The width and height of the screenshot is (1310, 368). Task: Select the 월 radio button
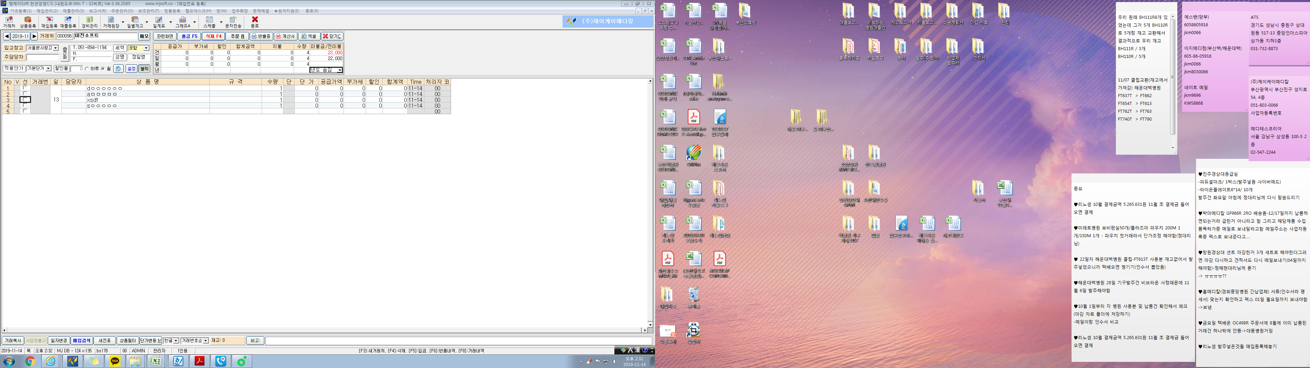point(103,68)
